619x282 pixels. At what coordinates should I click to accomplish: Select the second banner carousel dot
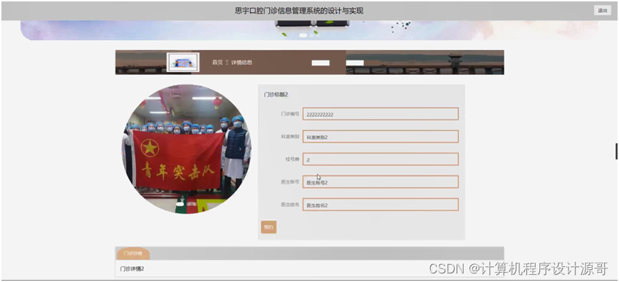[x=312, y=35]
